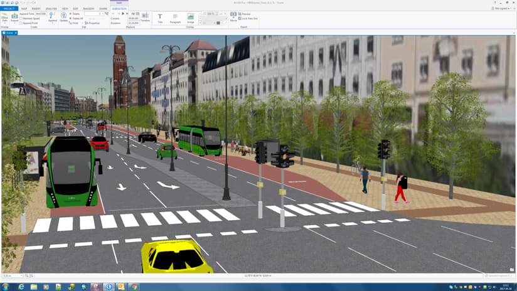Enable the Maintain Speed checkbox

tap(21, 18)
